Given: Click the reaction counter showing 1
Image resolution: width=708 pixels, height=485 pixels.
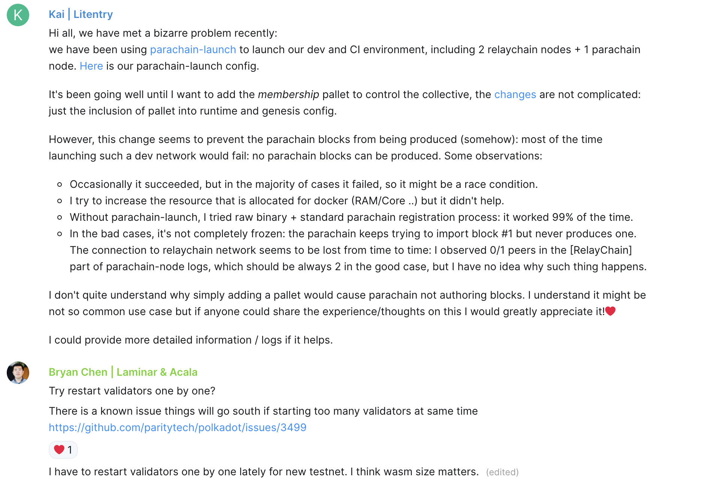Looking at the screenshot, I should 69,450.
